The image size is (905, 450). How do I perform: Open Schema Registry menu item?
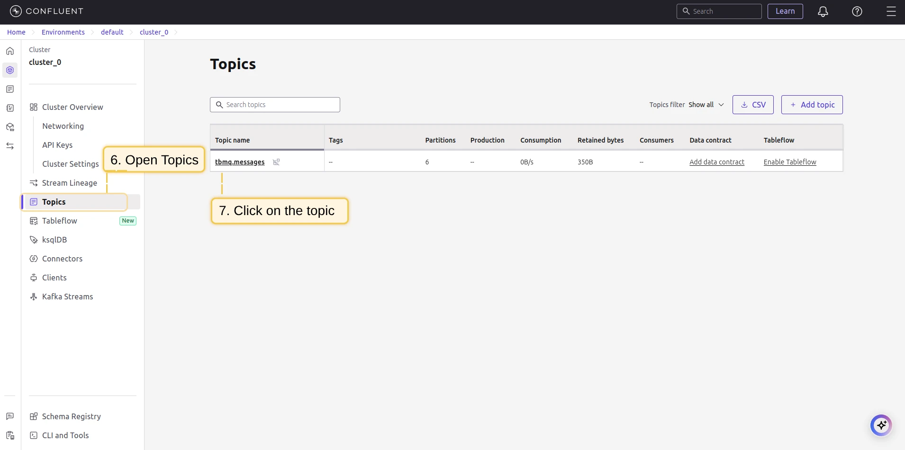coord(72,416)
